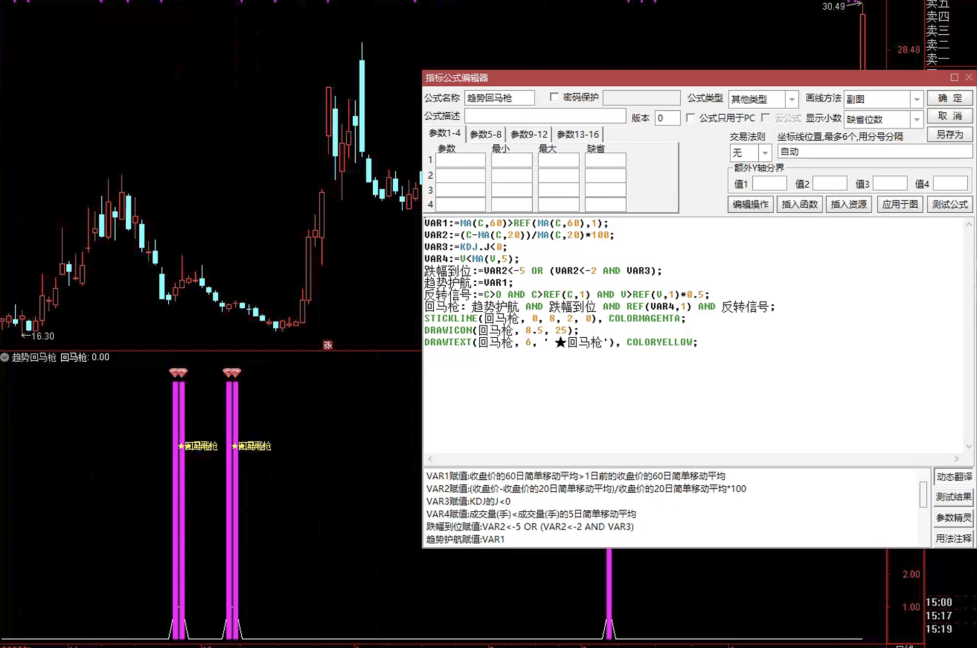Open the 显示小数 dropdown
This screenshot has height=648, width=977.
pos(917,120)
